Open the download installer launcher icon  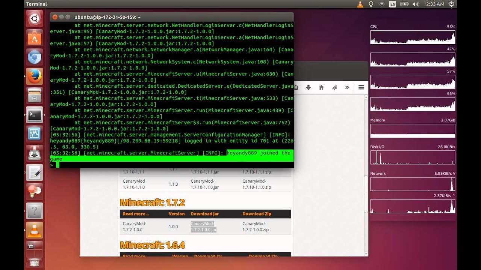tap(34, 154)
